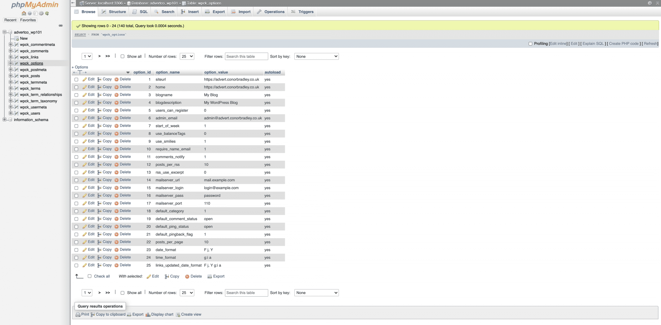Open the bottom Number of rows dropdown
This screenshot has height=325, width=661.
tap(187, 293)
